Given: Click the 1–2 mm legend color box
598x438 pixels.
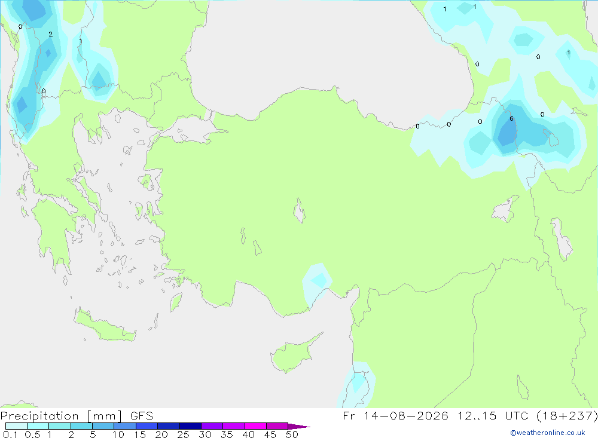Looking at the screenshot, I should coord(60,426).
